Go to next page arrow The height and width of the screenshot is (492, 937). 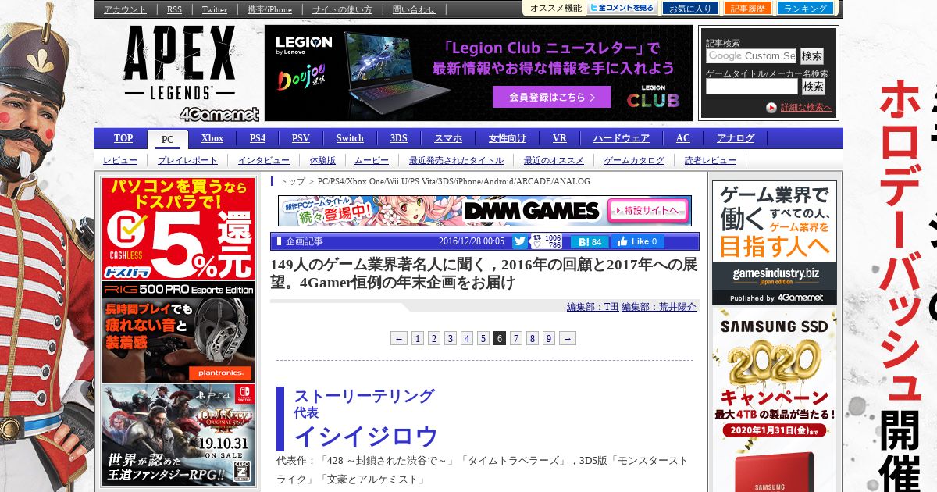(568, 338)
